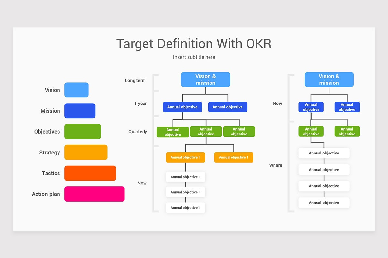Expand the right chart's green Annual objective node

pyautogui.click(x=311, y=131)
